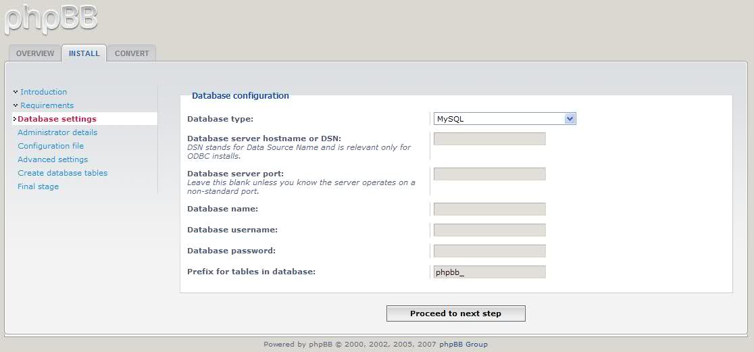The image size is (754, 352).
Task: Click the table prefix field containing phpbb_
Action: tap(490, 272)
